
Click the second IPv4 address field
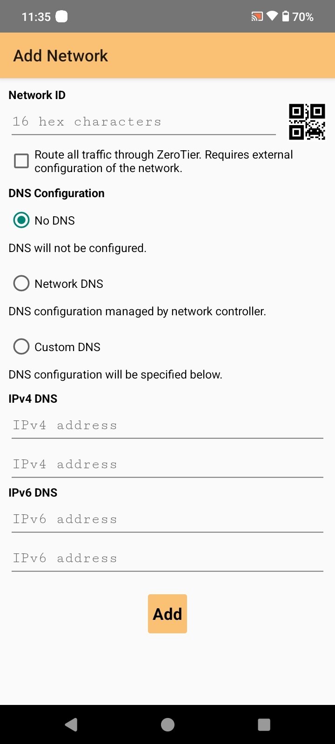point(167,465)
